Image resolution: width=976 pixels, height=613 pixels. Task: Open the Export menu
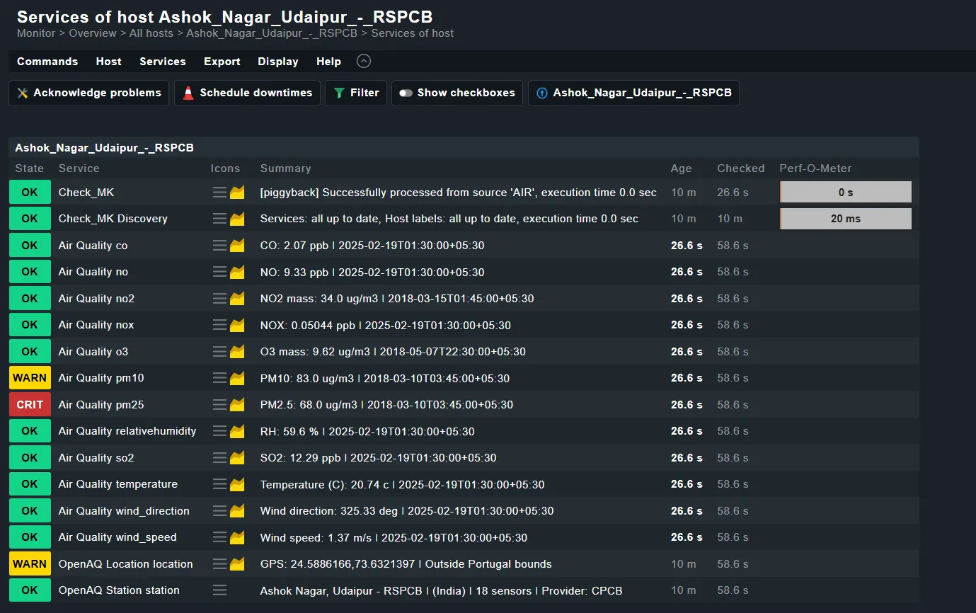point(222,62)
